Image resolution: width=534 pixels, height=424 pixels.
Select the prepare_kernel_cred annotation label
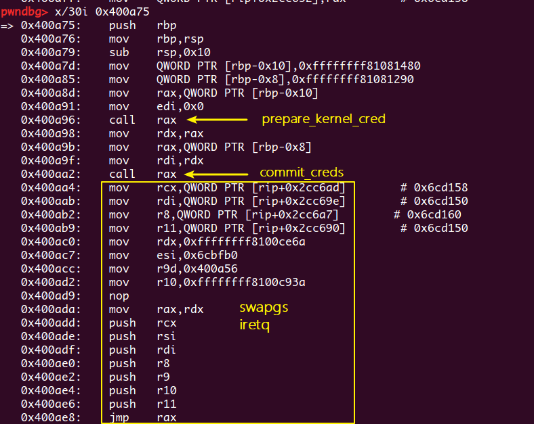(323, 119)
